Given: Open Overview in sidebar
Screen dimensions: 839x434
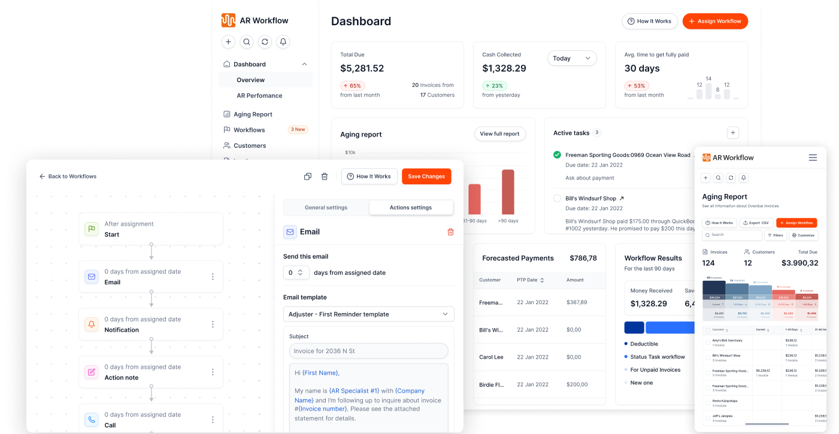Looking at the screenshot, I should pyautogui.click(x=265, y=80).
